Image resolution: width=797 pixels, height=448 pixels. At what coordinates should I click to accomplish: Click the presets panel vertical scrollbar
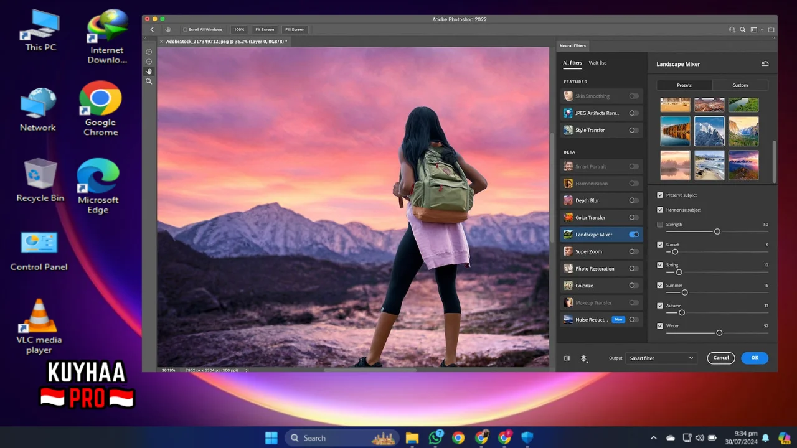coord(775,161)
